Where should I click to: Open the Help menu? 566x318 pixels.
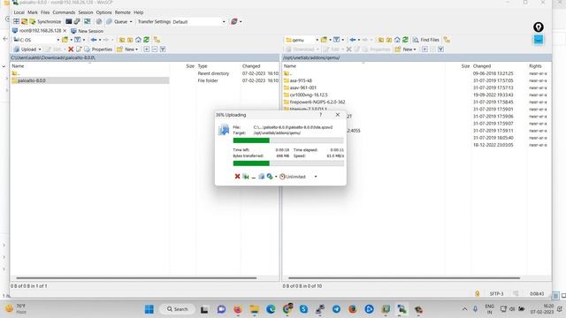click(x=139, y=12)
